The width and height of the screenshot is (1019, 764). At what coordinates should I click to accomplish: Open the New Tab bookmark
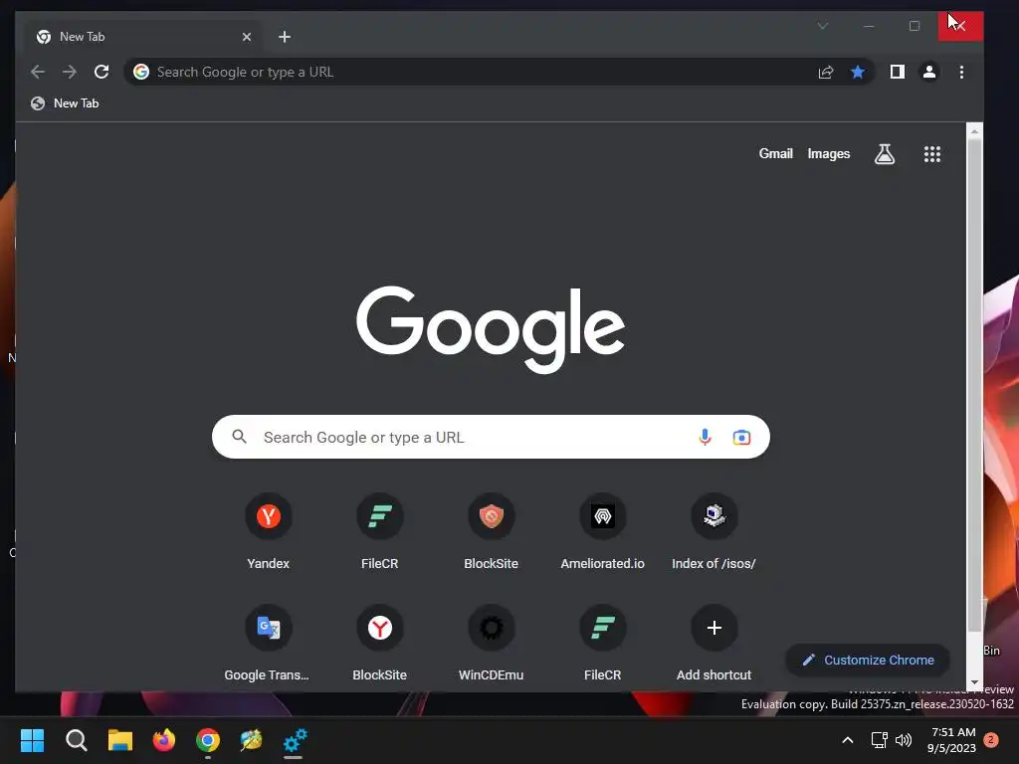point(65,103)
